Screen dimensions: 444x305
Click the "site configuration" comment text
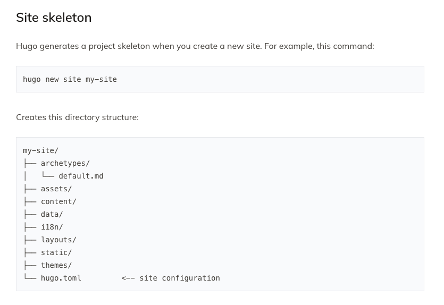click(x=180, y=278)
